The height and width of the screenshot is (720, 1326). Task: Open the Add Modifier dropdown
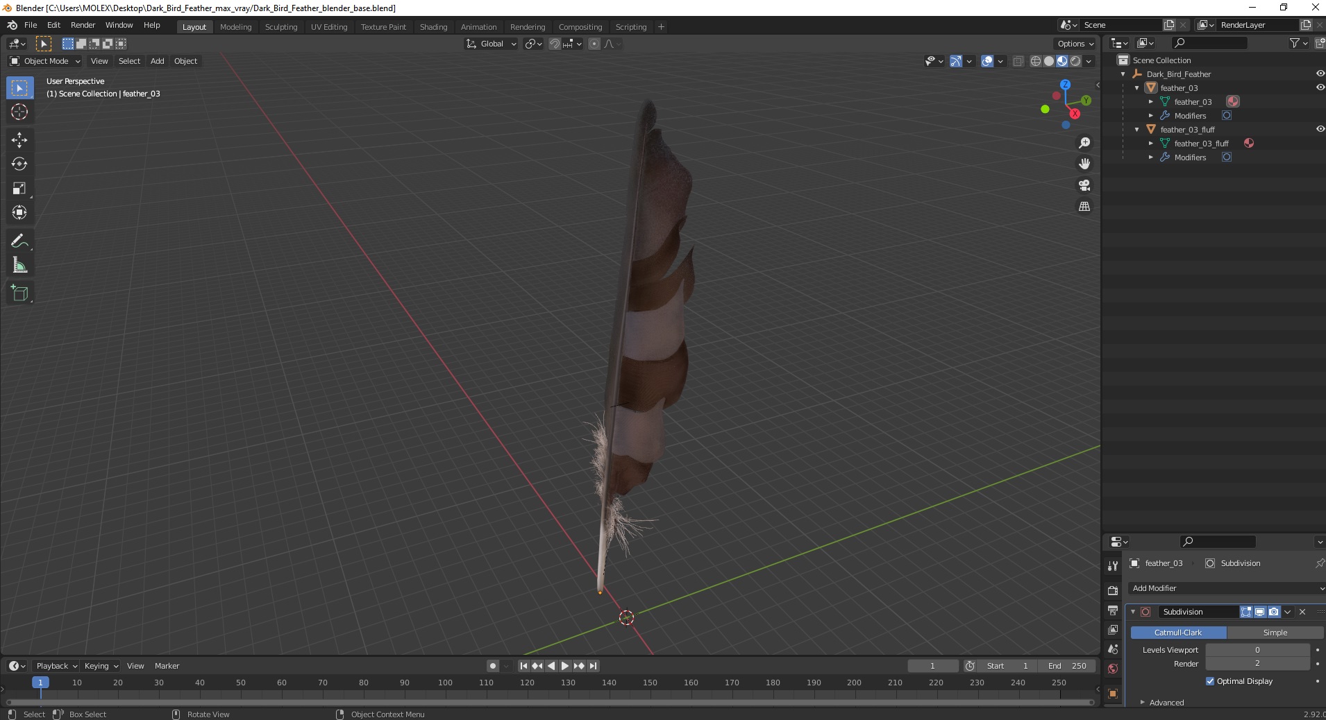1227,588
